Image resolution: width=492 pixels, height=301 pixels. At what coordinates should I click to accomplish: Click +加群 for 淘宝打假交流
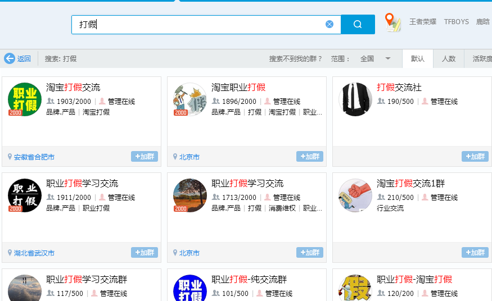tap(145, 156)
